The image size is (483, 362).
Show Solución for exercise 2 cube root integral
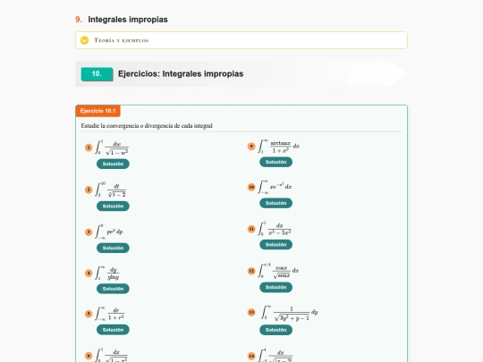point(113,206)
